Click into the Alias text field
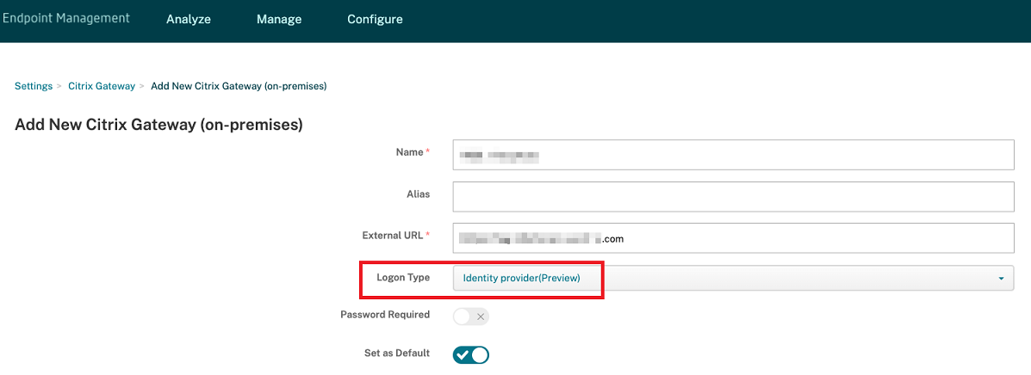1031x375 pixels. click(x=732, y=196)
